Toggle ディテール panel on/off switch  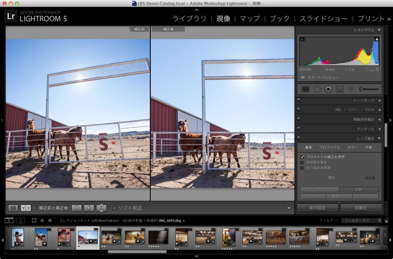click(x=299, y=129)
